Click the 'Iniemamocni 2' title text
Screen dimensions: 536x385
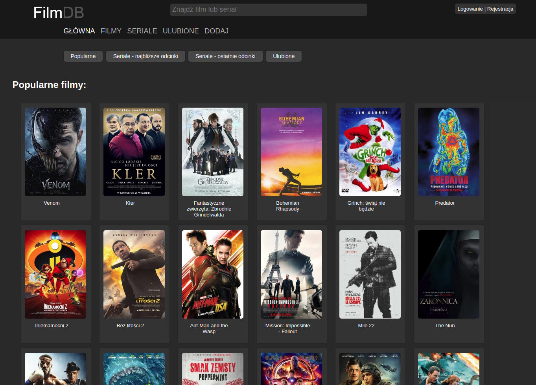point(52,326)
